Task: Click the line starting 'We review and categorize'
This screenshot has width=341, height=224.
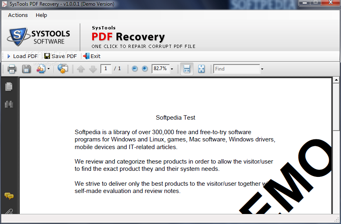Action: pos(174,162)
